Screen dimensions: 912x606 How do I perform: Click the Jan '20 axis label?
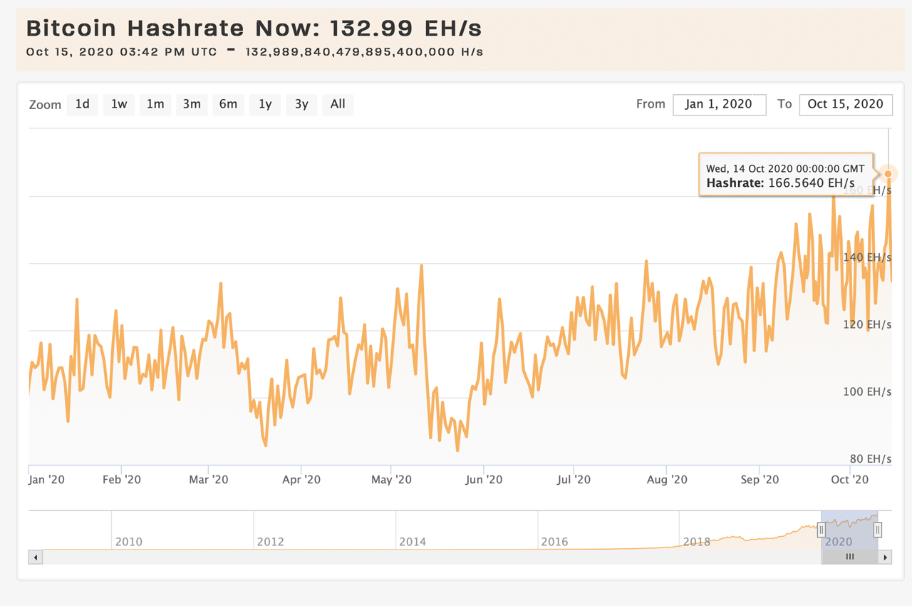(x=47, y=480)
